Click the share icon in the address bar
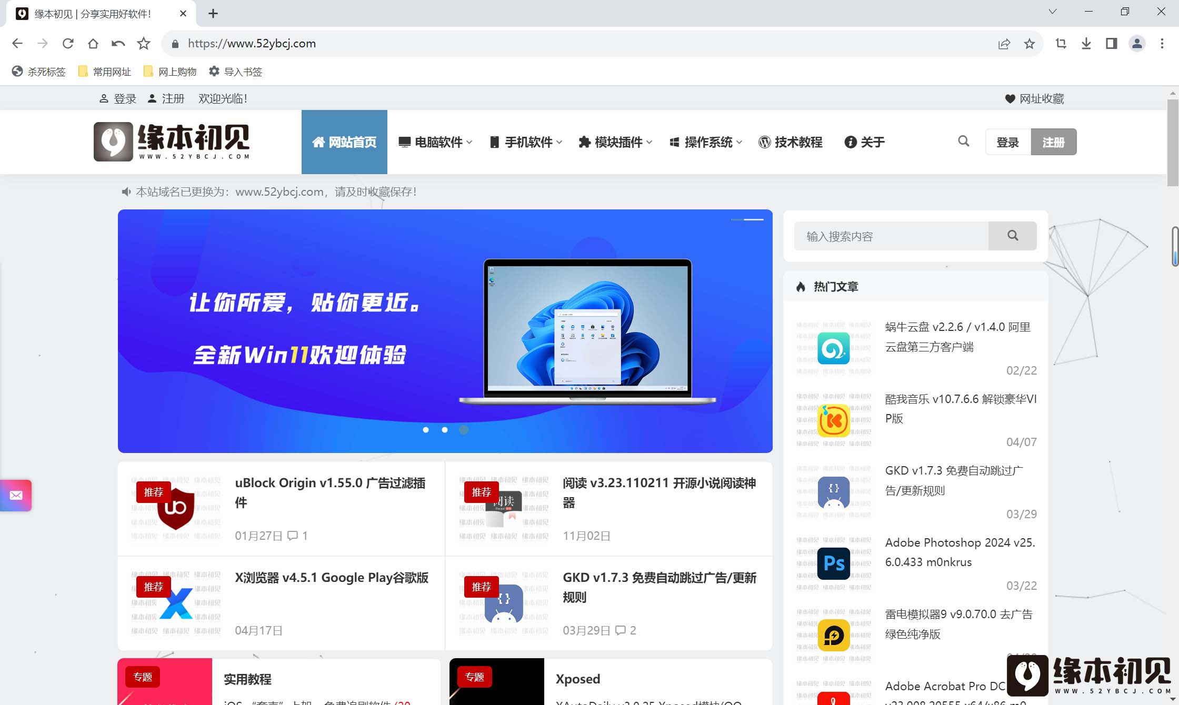This screenshot has width=1179, height=705. (1004, 44)
